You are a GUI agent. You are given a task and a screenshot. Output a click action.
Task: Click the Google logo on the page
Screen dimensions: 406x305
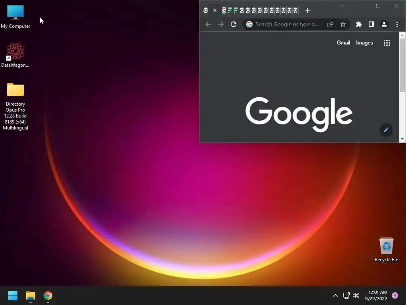(299, 114)
